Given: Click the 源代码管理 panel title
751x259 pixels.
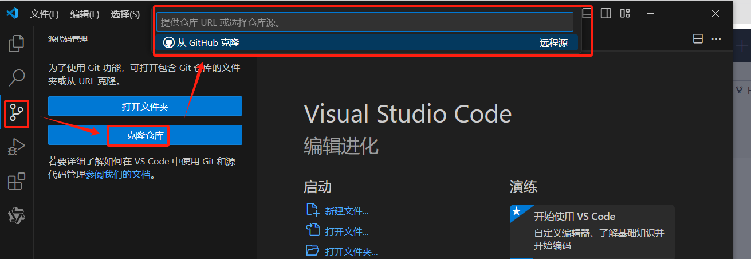Looking at the screenshot, I should click(68, 39).
